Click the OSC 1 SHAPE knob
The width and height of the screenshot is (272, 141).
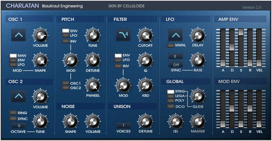[40, 60]
